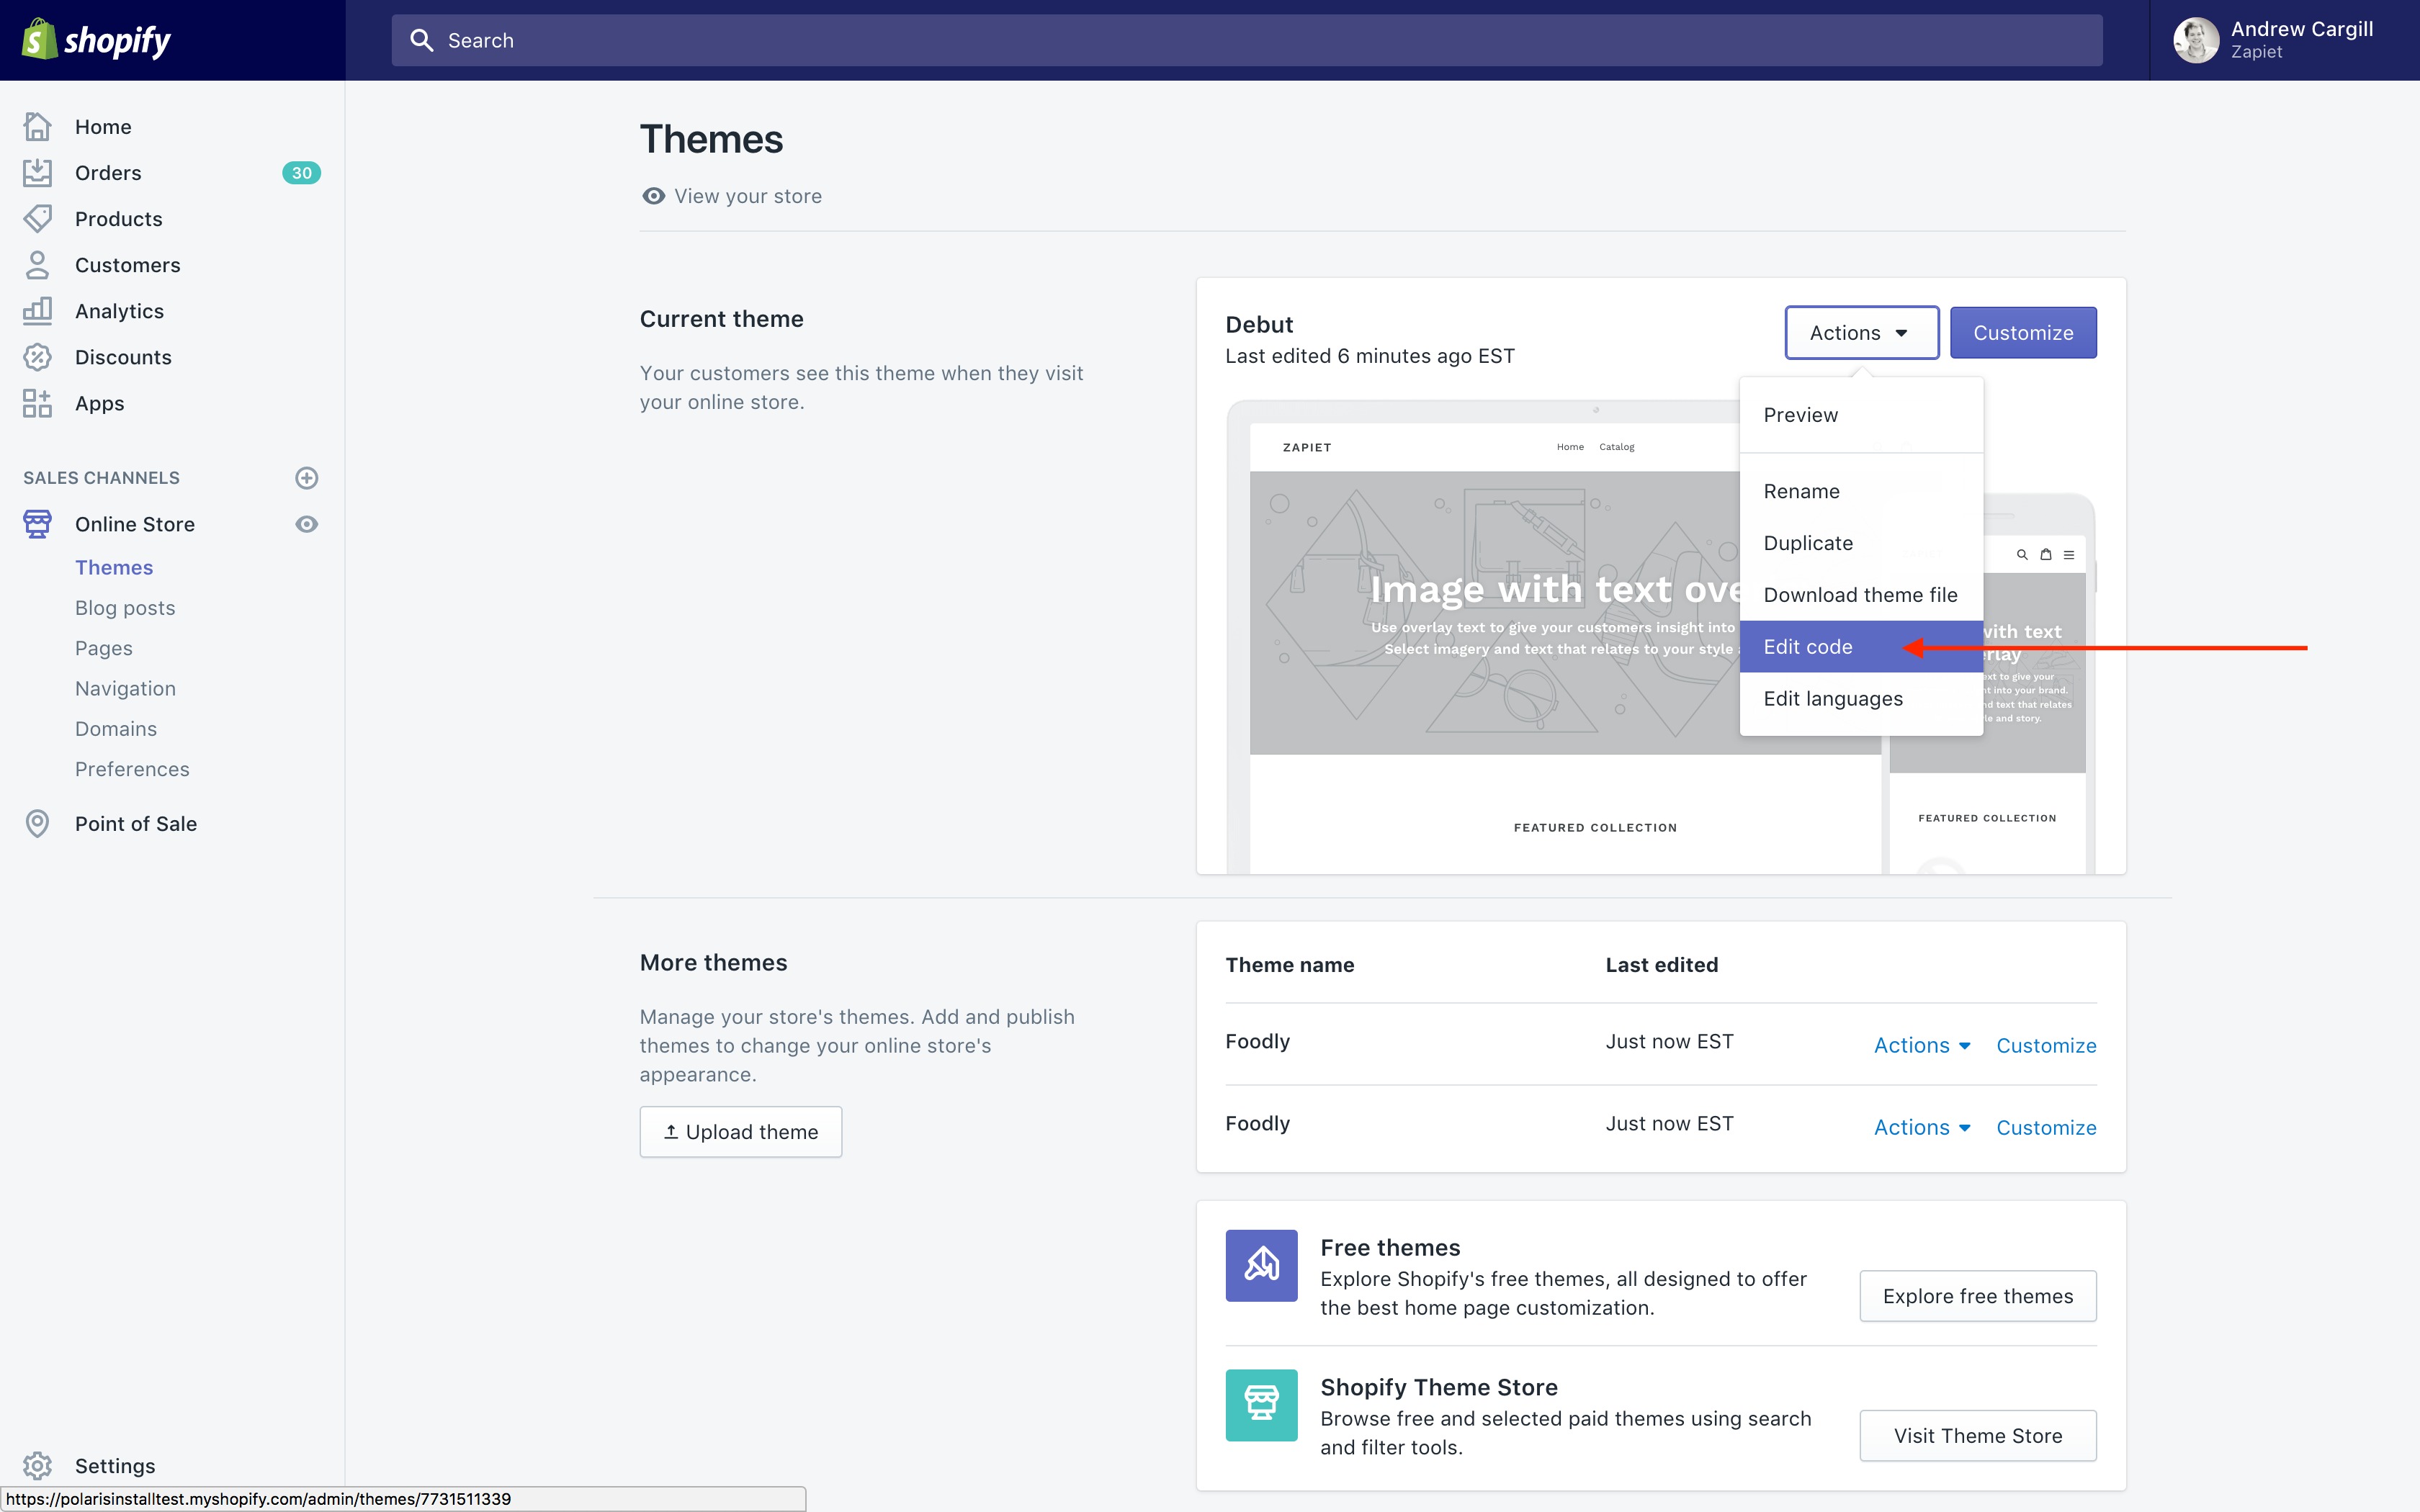
Task: Open Settings gear icon
Action: pos(37,1465)
